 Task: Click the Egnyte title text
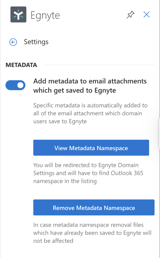(45, 15)
